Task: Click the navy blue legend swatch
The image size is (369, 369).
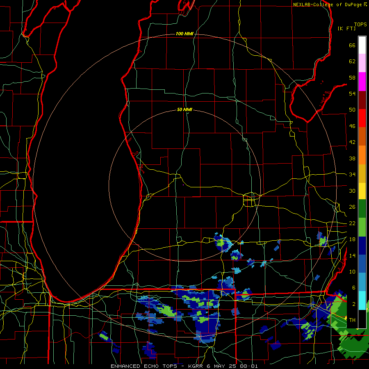Action: coord(362,246)
